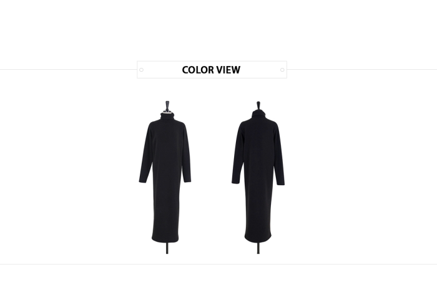Click the right circle on COLOR VIEW banner
437x290 pixels.
[282, 70]
